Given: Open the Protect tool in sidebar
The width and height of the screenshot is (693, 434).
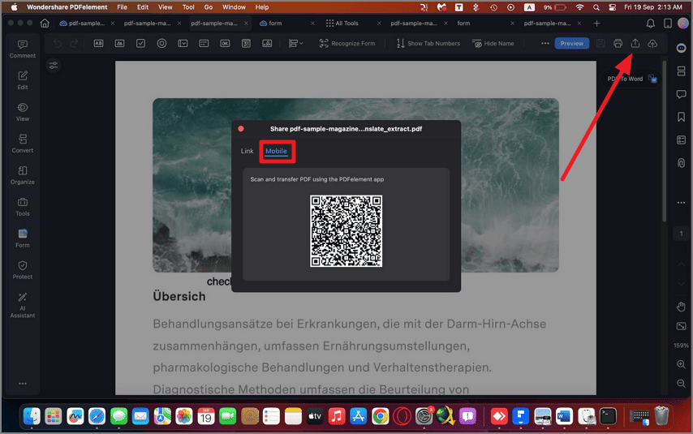Looking at the screenshot, I should (x=23, y=269).
